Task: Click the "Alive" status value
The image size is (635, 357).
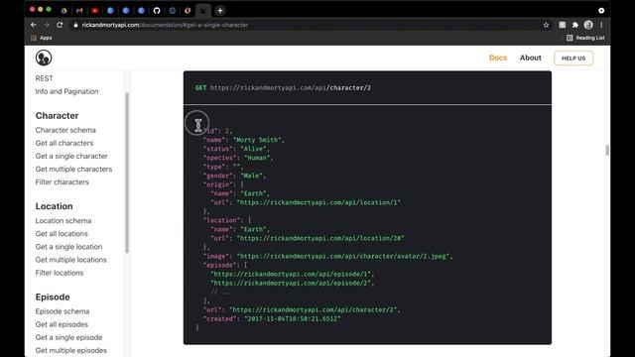Action: pos(254,149)
